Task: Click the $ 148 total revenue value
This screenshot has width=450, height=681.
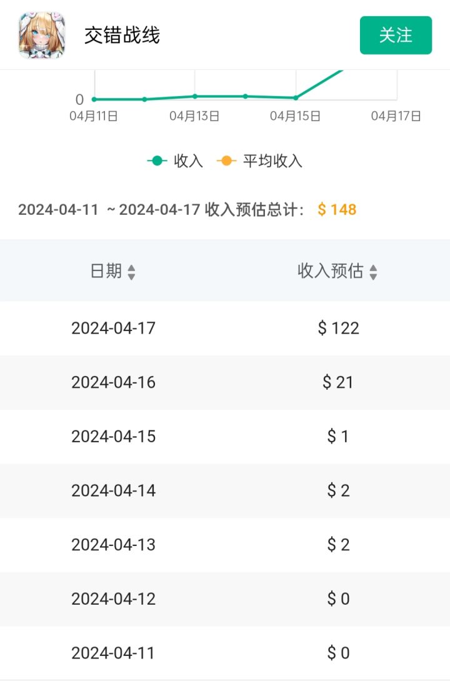Action: (337, 209)
